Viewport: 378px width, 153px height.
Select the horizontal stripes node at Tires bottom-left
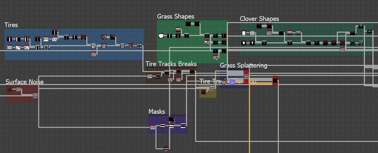(9, 47)
